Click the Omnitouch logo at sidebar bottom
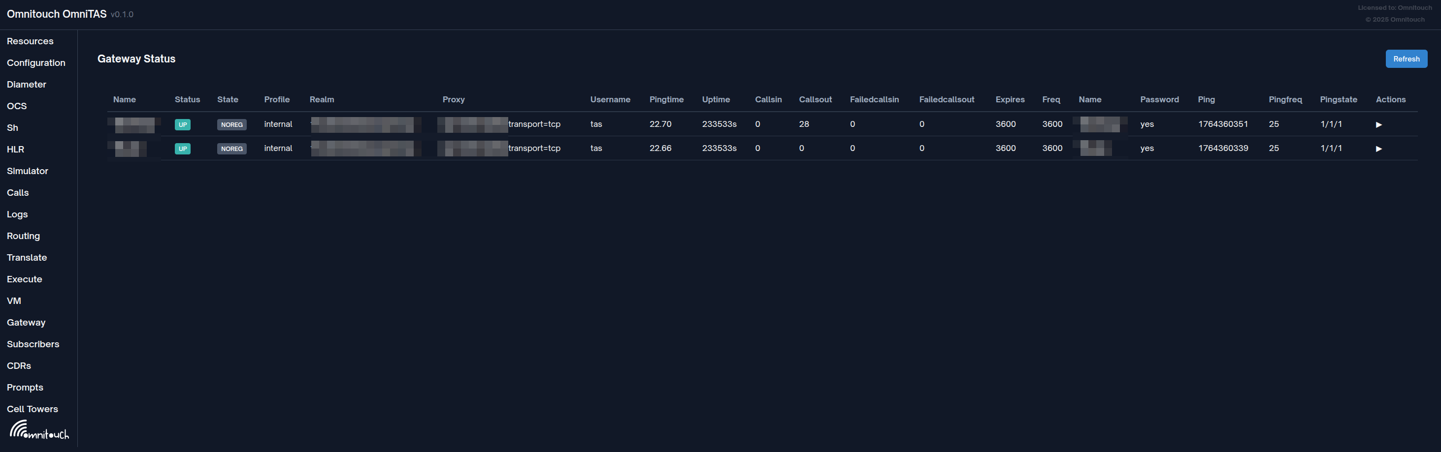This screenshot has width=1441, height=452. 39,430
